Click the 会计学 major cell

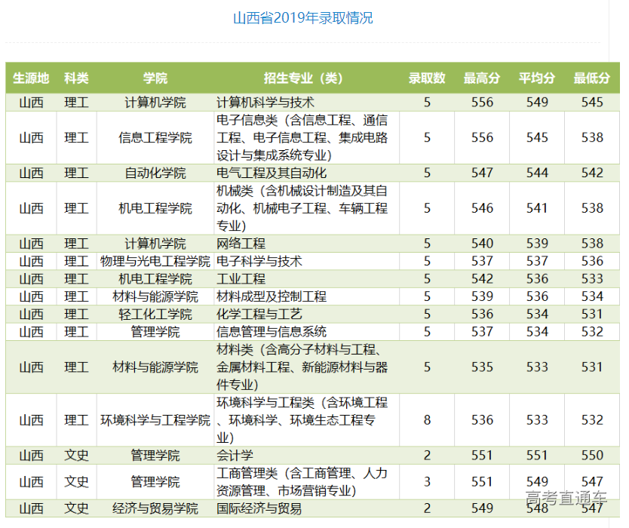tap(235, 456)
